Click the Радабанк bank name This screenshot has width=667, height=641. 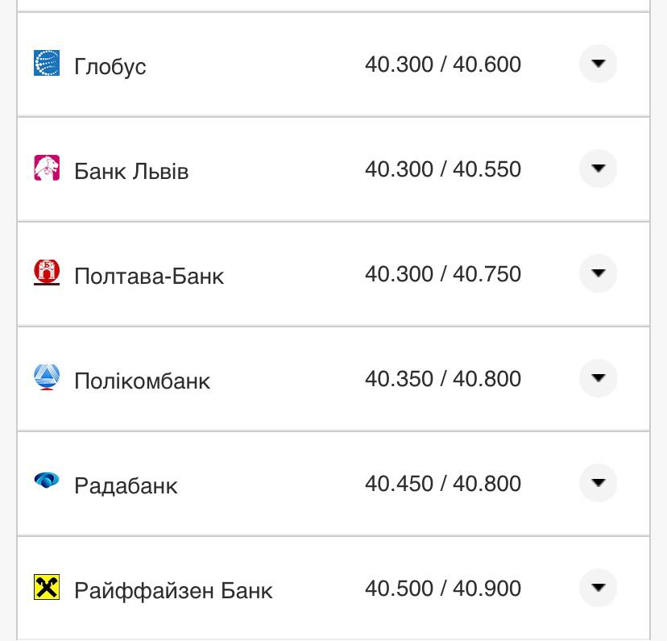pos(126,485)
